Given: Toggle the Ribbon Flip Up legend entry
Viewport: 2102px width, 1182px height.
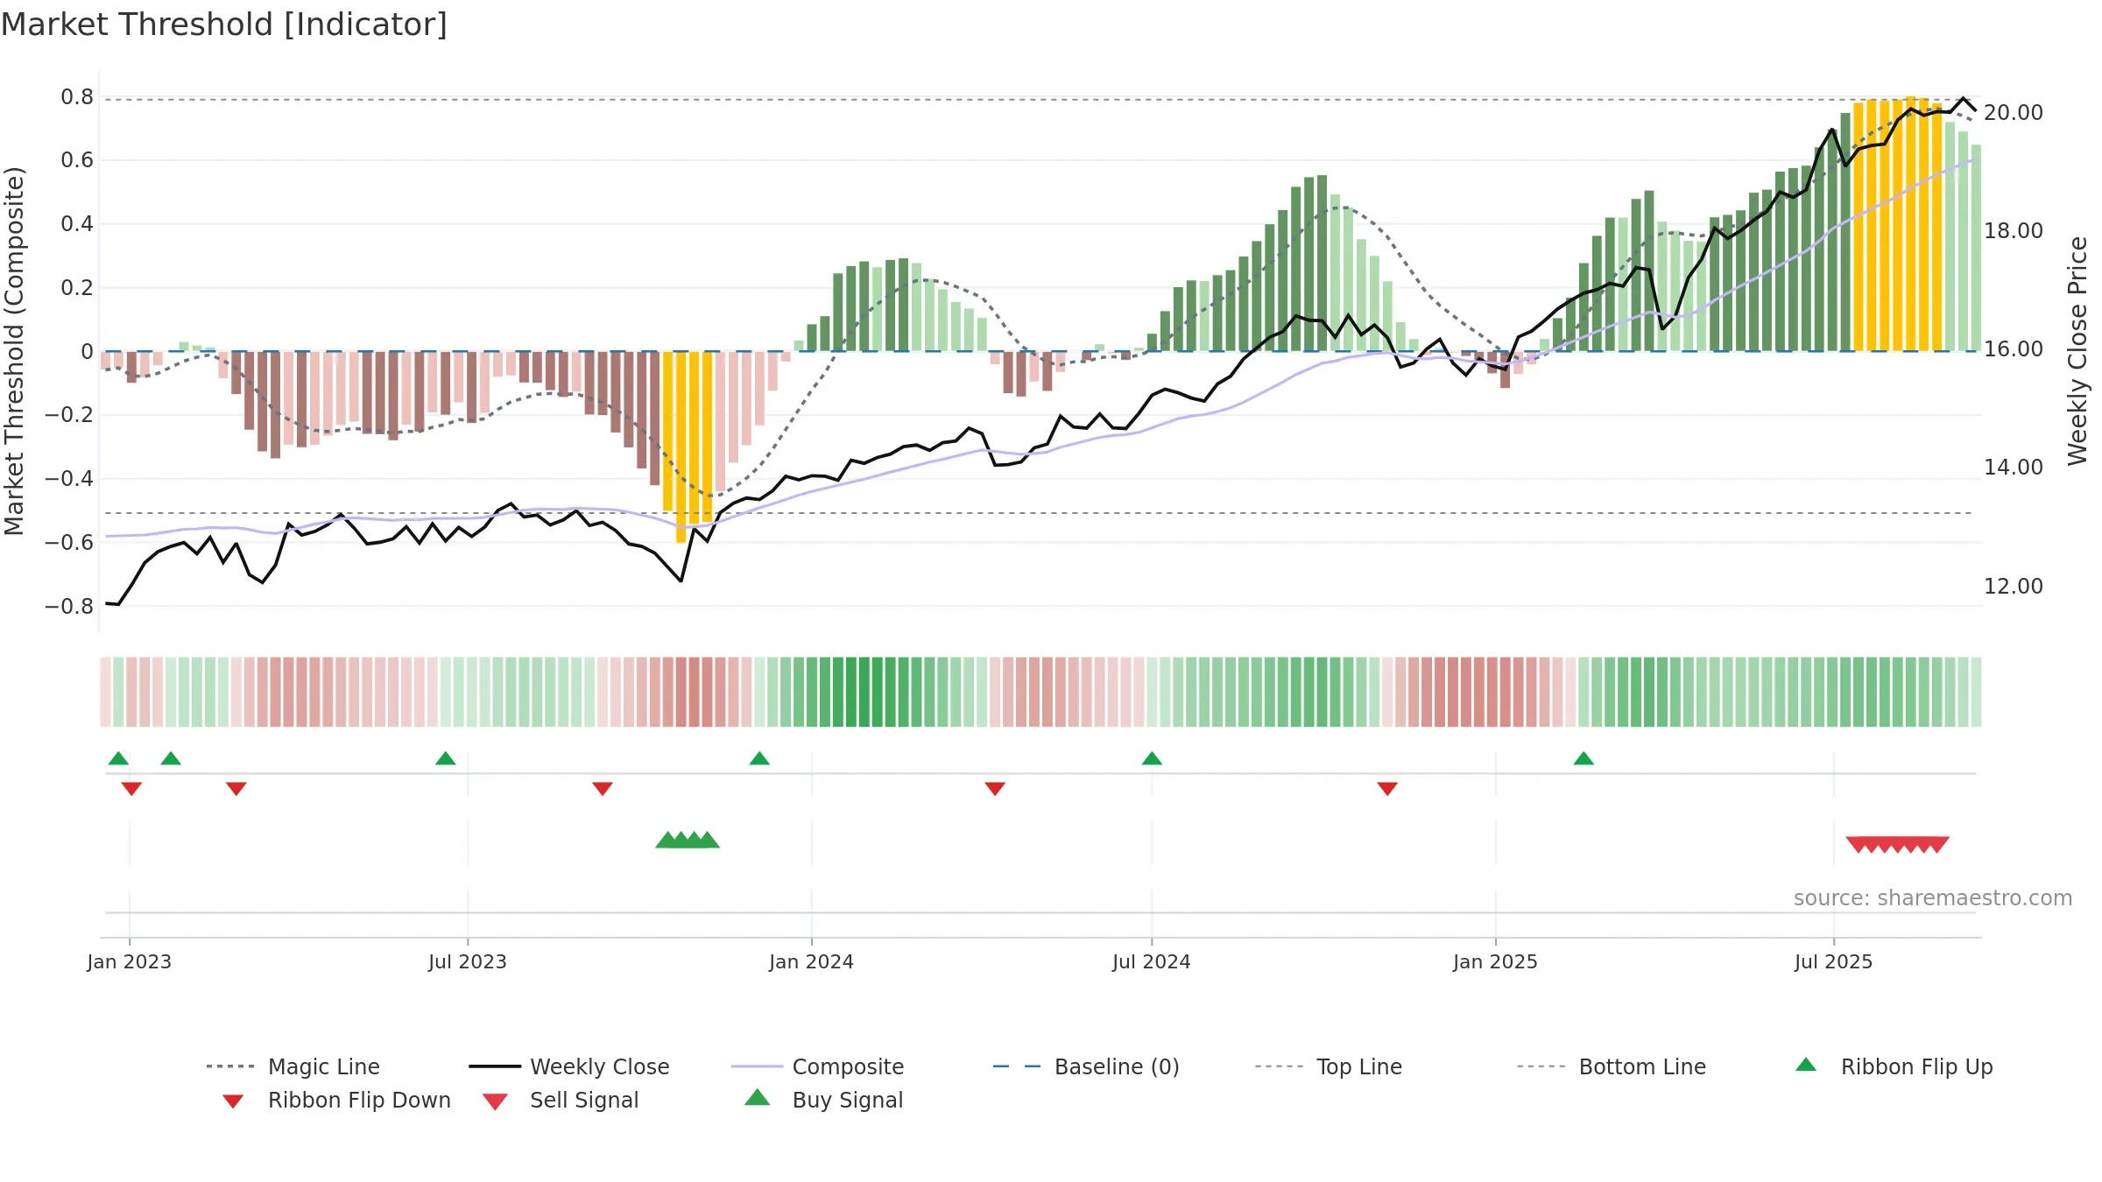Looking at the screenshot, I should pos(1894,1066).
